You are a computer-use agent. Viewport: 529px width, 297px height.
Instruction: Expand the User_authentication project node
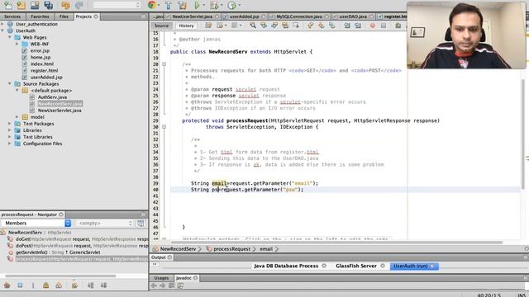[x=2, y=24]
